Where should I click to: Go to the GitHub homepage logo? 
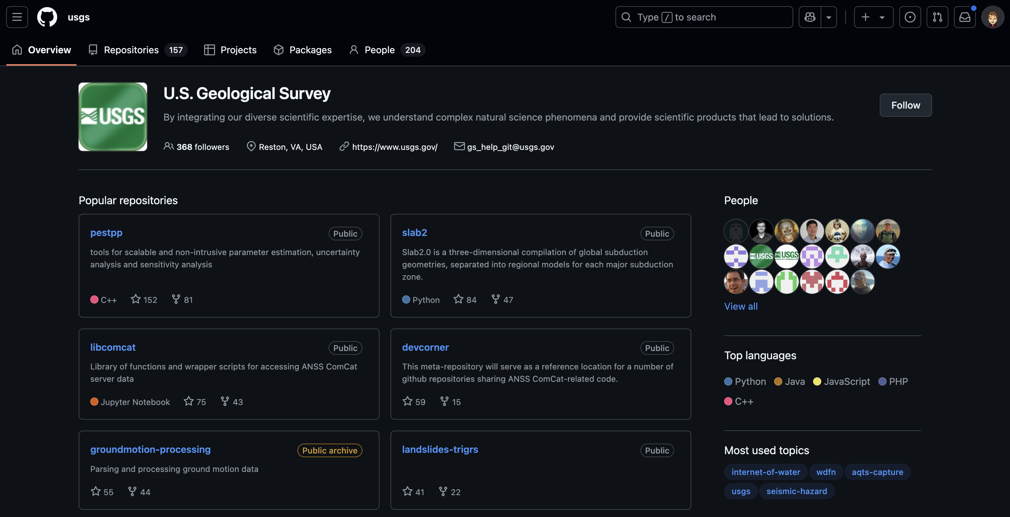click(47, 17)
